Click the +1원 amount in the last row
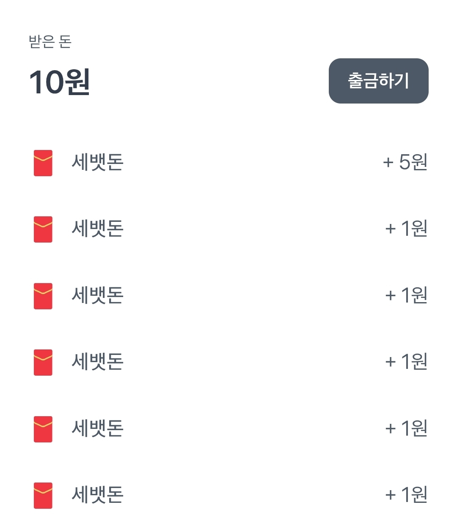The width and height of the screenshot is (457, 521). point(406,494)
